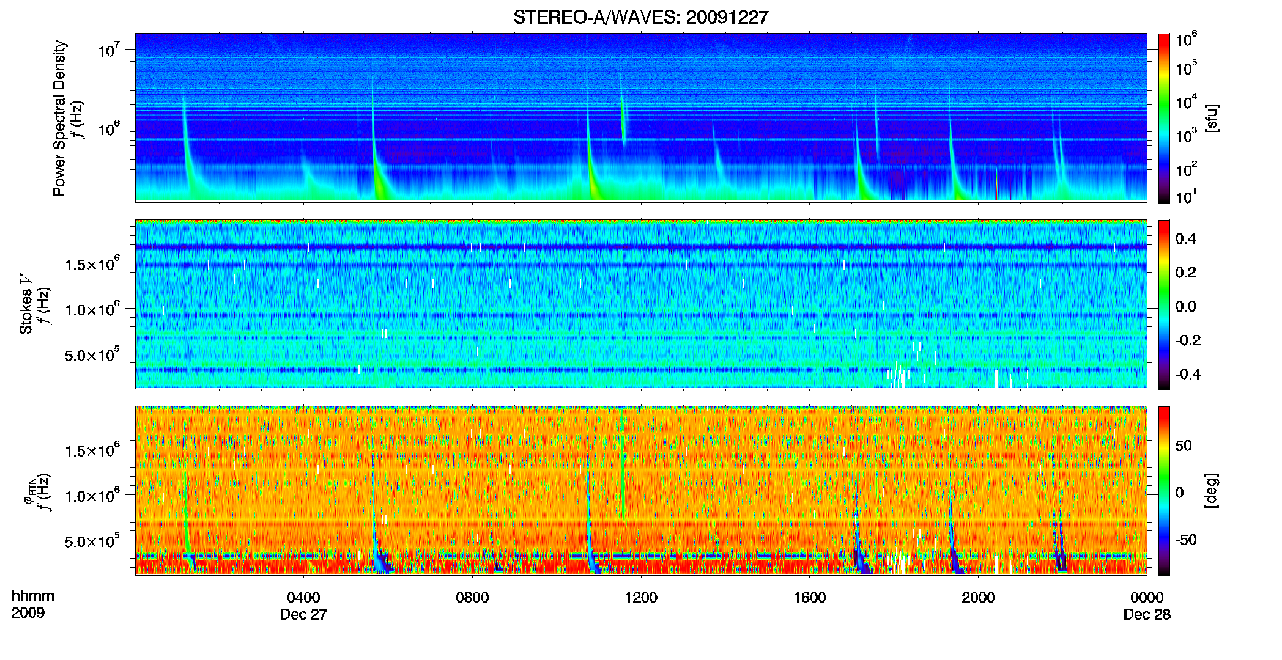Click the phi RTN degree colorbar

pos(1164,491)
